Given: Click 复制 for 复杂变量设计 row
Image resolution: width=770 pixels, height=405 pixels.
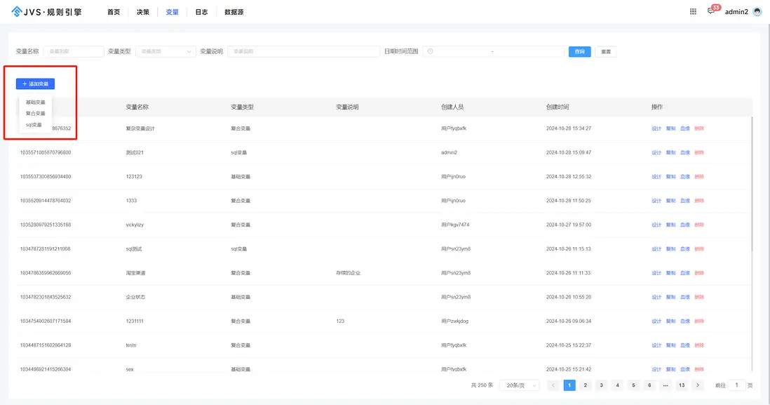Looking at the screenshot, I should [x=671, y=128].
